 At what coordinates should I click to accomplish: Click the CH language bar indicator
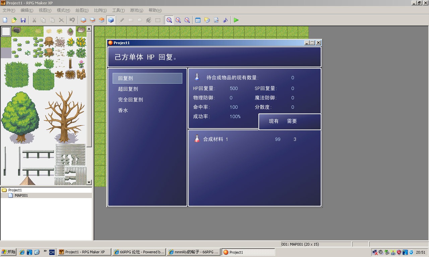click(52, 252)
